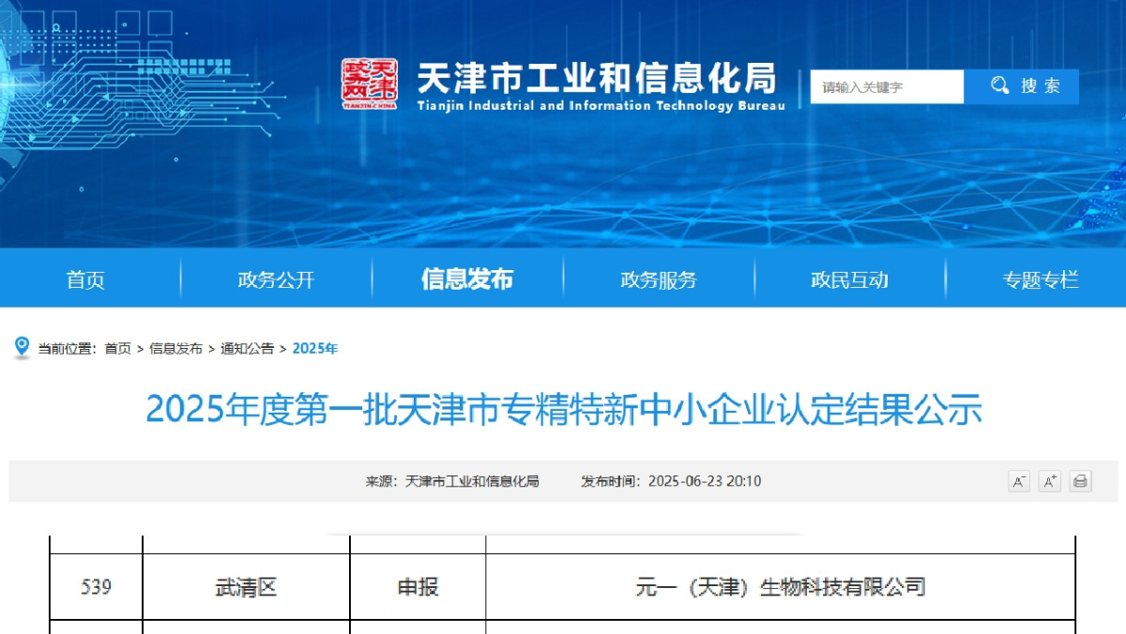Go to the 政务公开 menu item

pyautogui.click(x=276, y=279)
